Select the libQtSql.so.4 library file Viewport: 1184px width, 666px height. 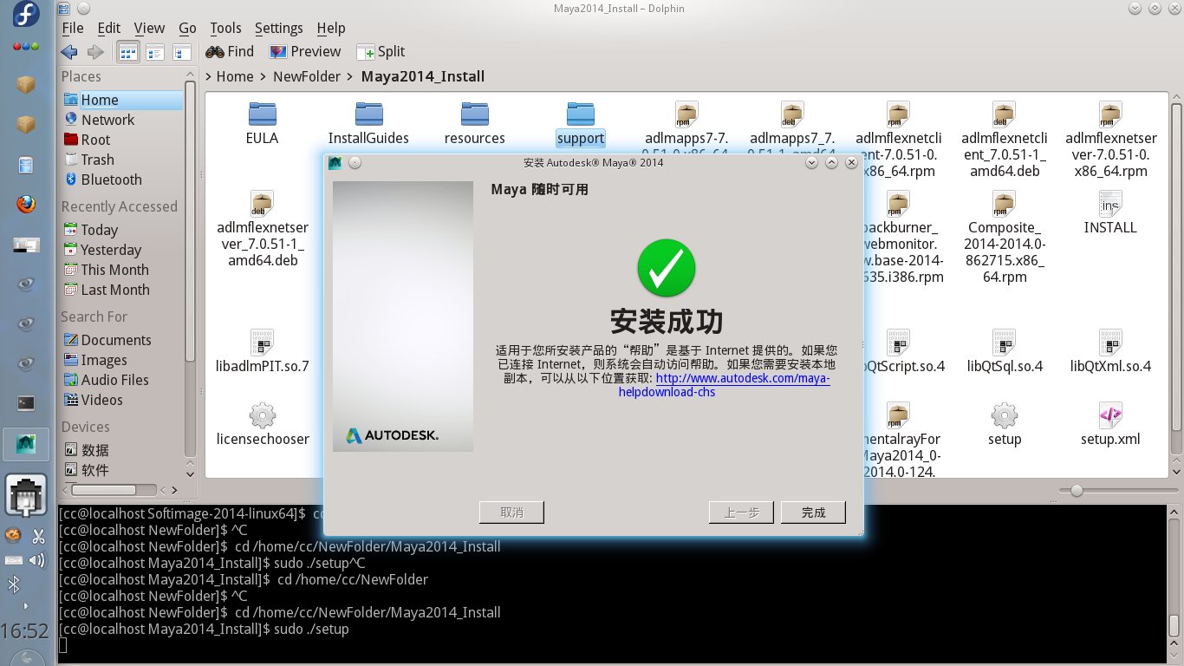click(x=1005, y=350)
